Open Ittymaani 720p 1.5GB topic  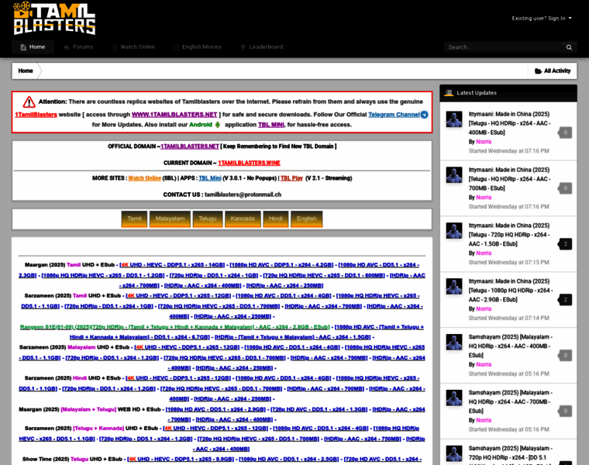click(x=509, y=234)
